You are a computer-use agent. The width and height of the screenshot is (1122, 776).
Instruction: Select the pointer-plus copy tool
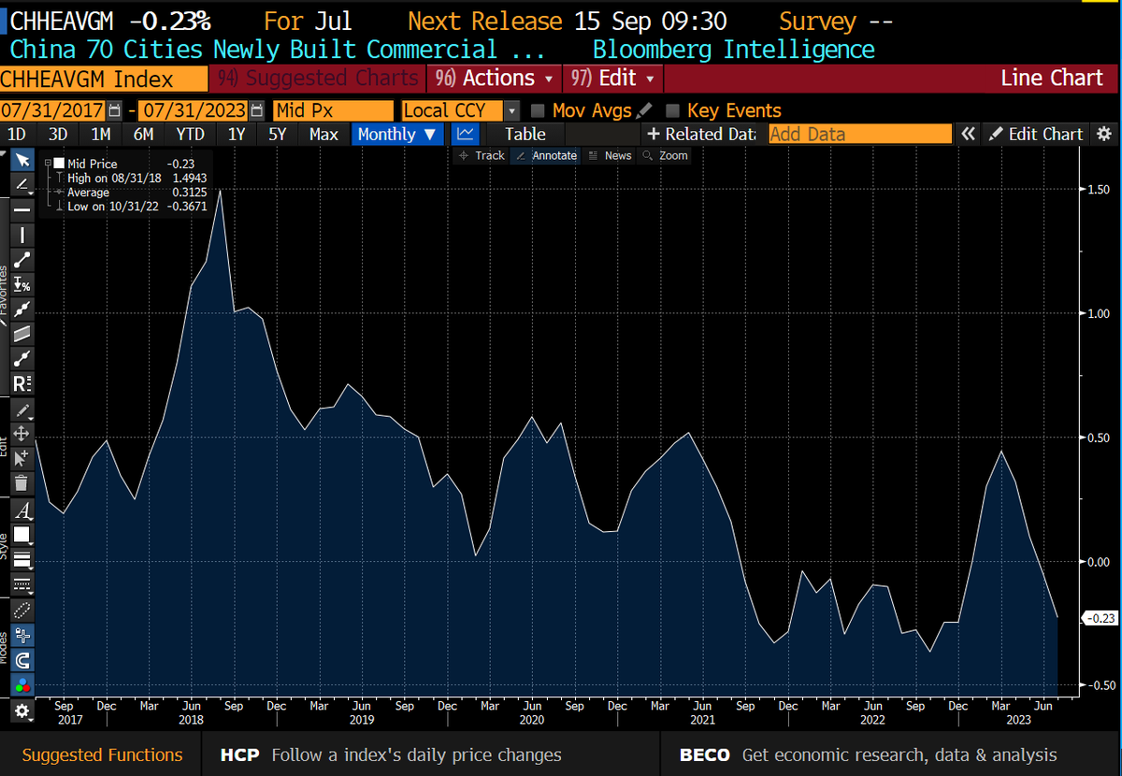click(x=22, y=458)
